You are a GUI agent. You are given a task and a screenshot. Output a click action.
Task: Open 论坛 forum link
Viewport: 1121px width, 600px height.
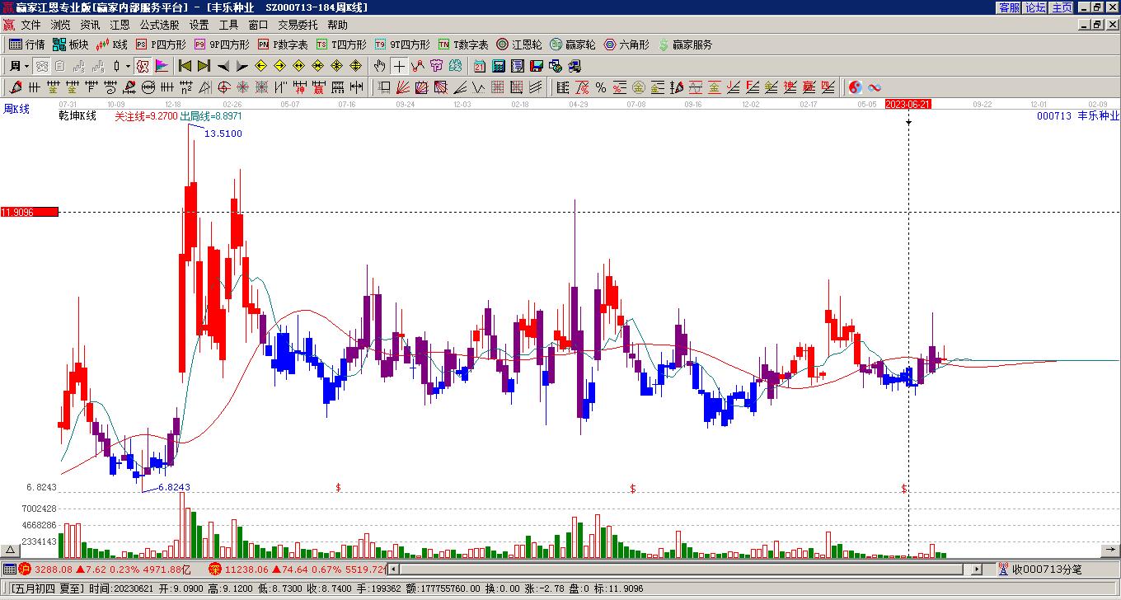pyautogui.click(x=1035, y=7)
